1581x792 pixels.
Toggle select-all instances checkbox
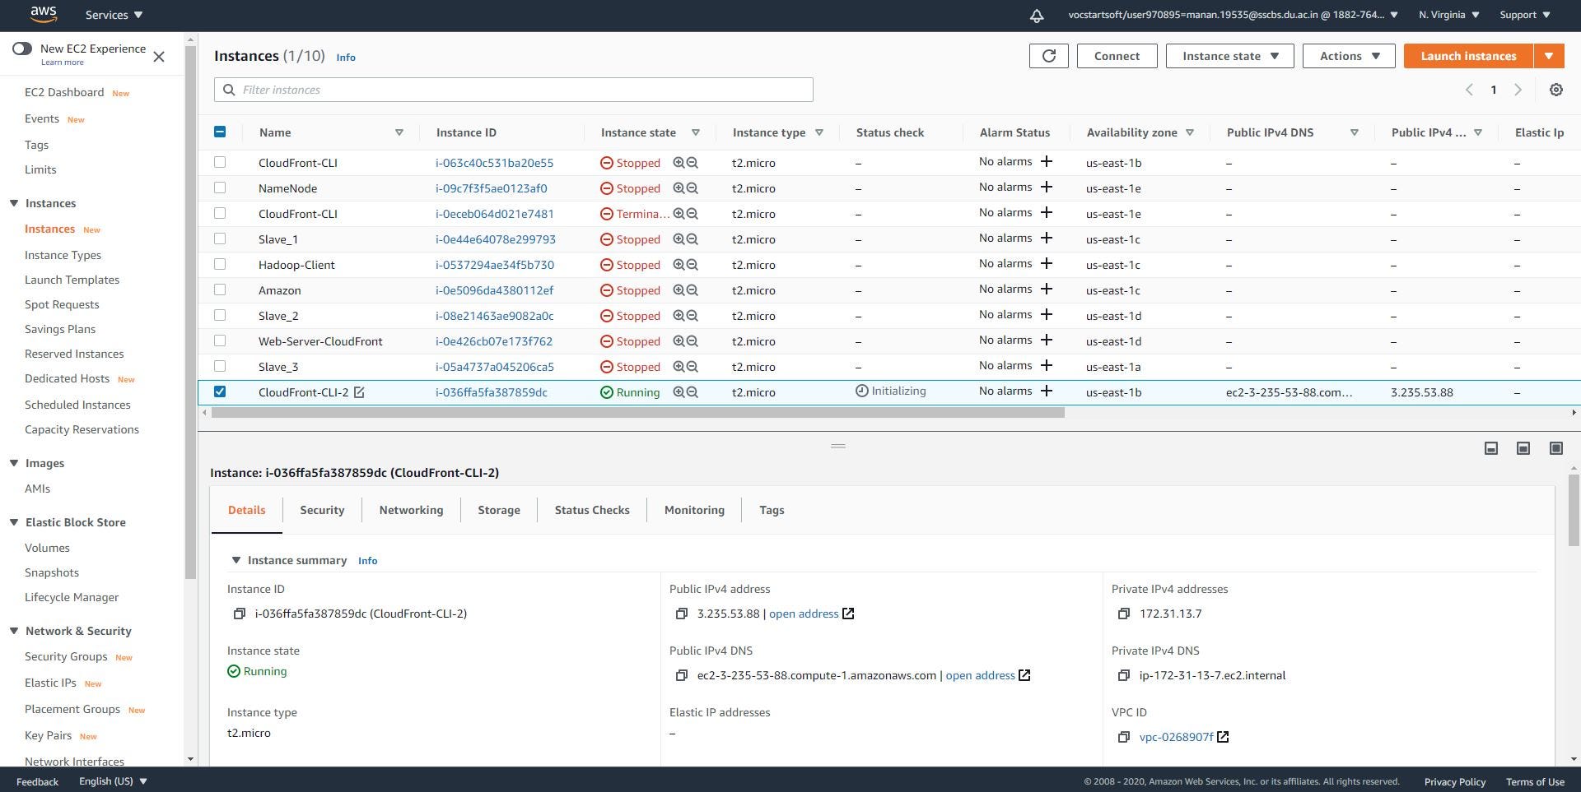220,132
